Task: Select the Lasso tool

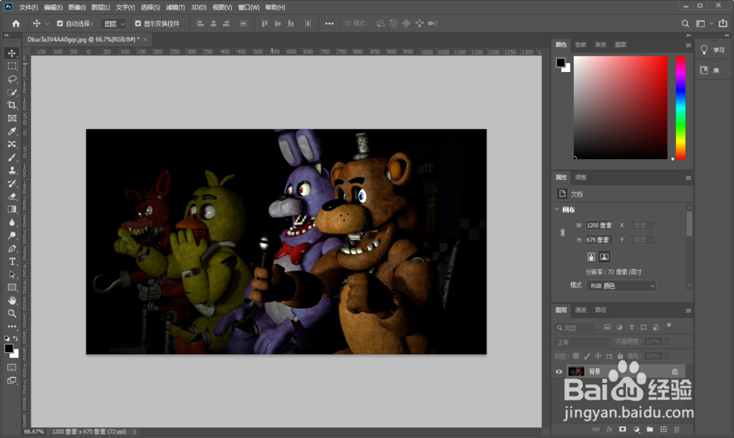Action: [12, 79]
